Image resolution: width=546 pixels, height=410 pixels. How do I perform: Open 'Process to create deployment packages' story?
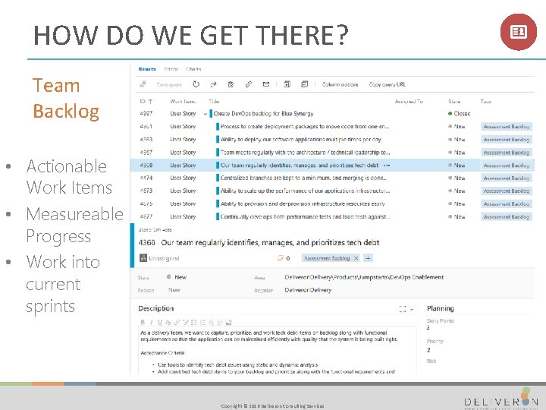[x=305, y=127]
